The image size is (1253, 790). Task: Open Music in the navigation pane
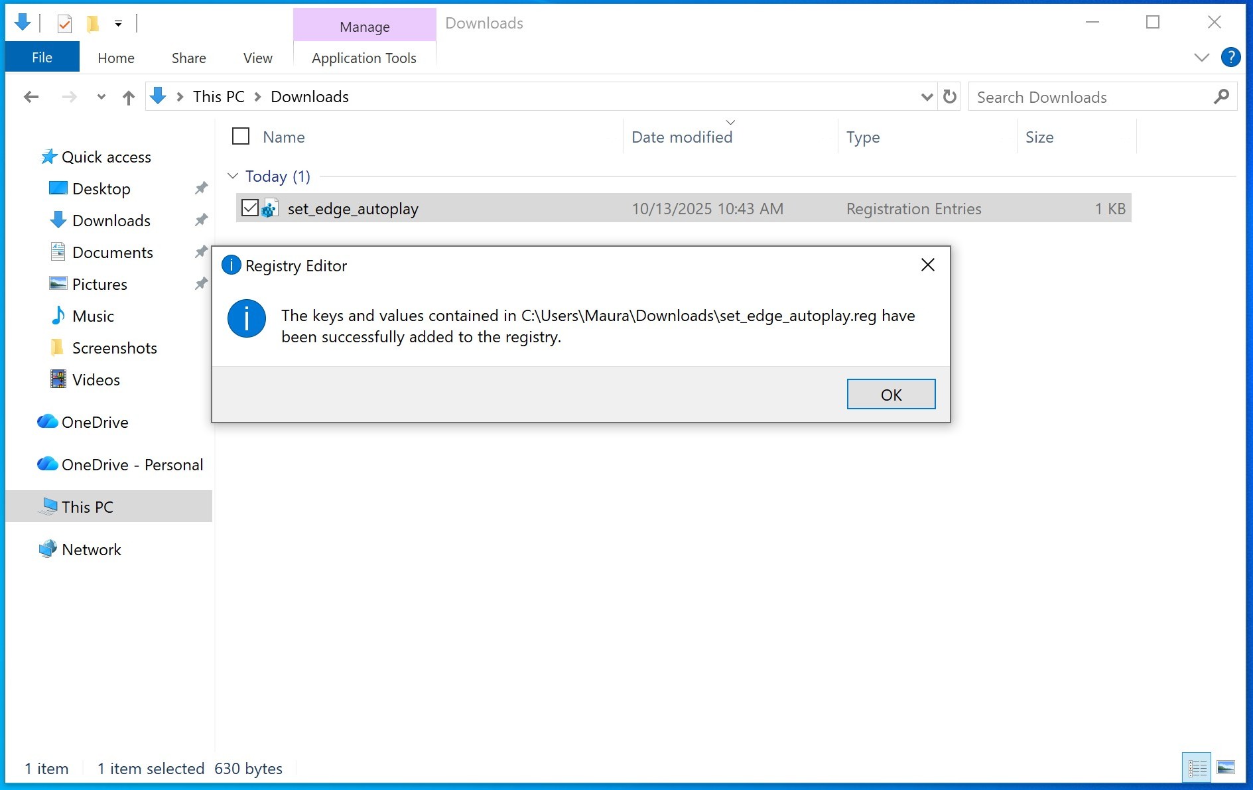(x=93, y=316)
